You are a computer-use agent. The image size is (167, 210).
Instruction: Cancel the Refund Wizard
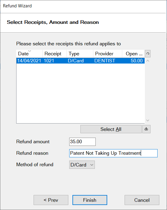(x=142, y=200)
